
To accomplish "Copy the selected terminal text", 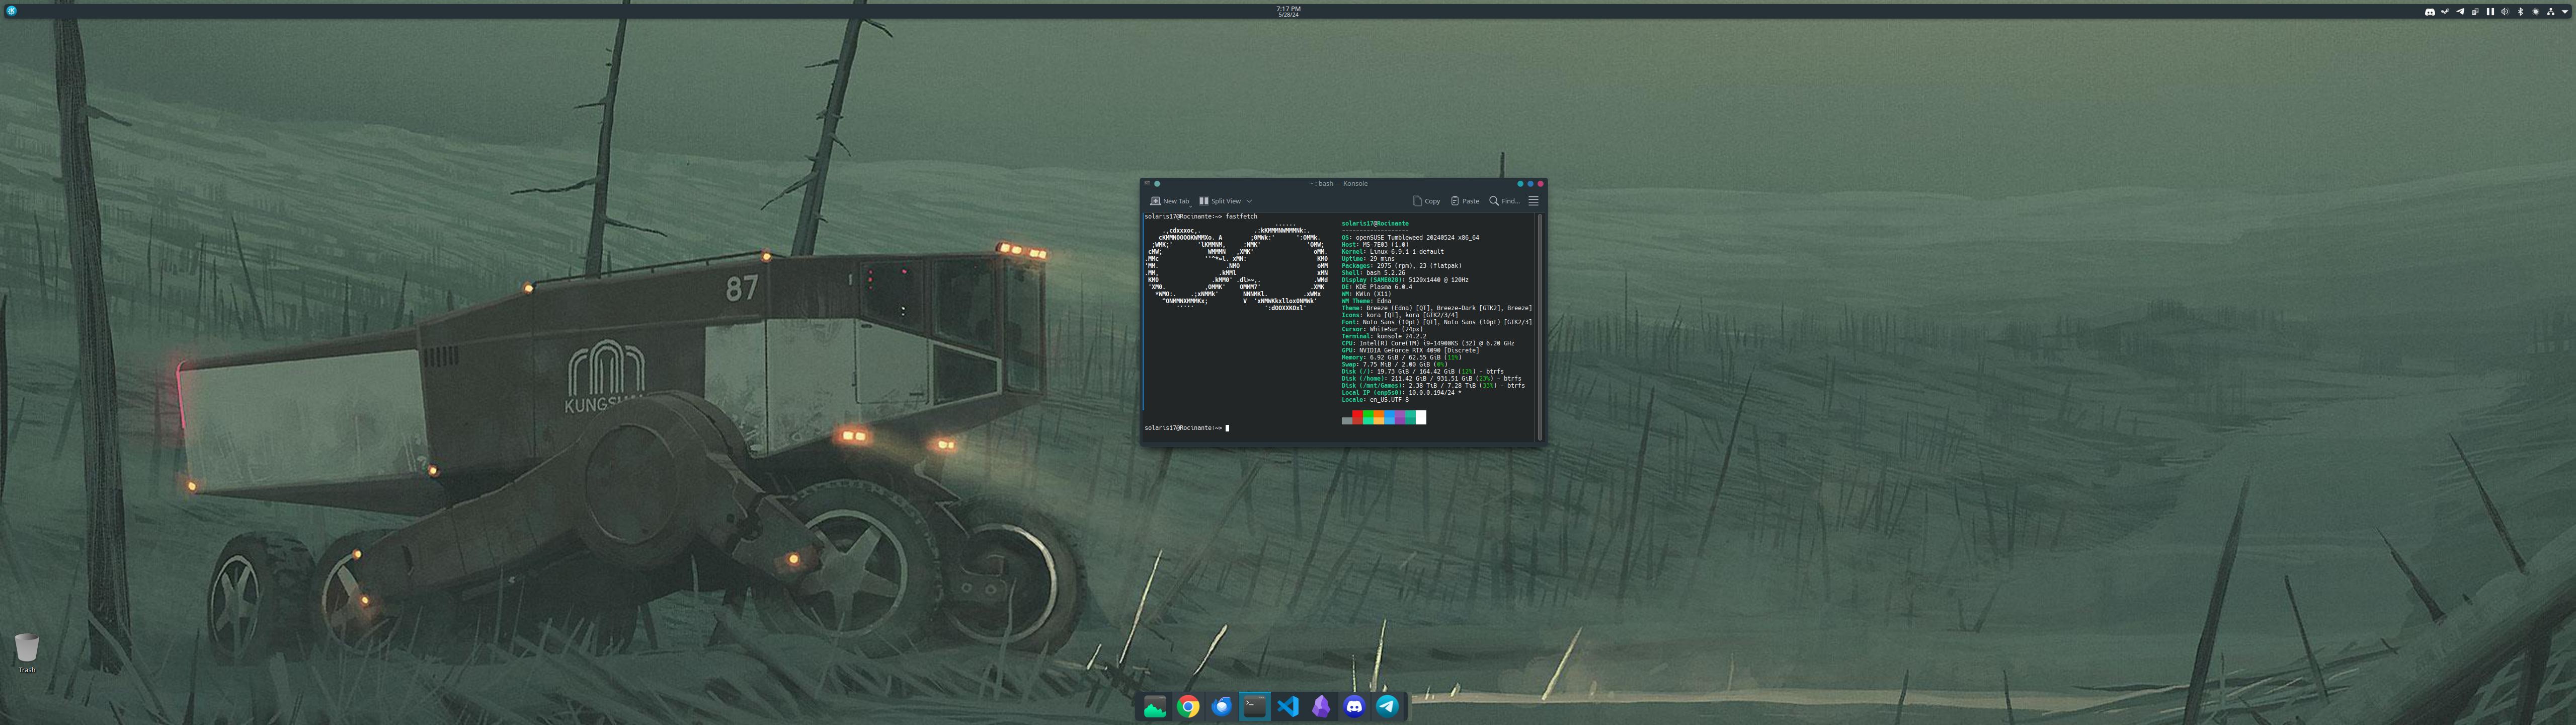I will pos(1427,201).
